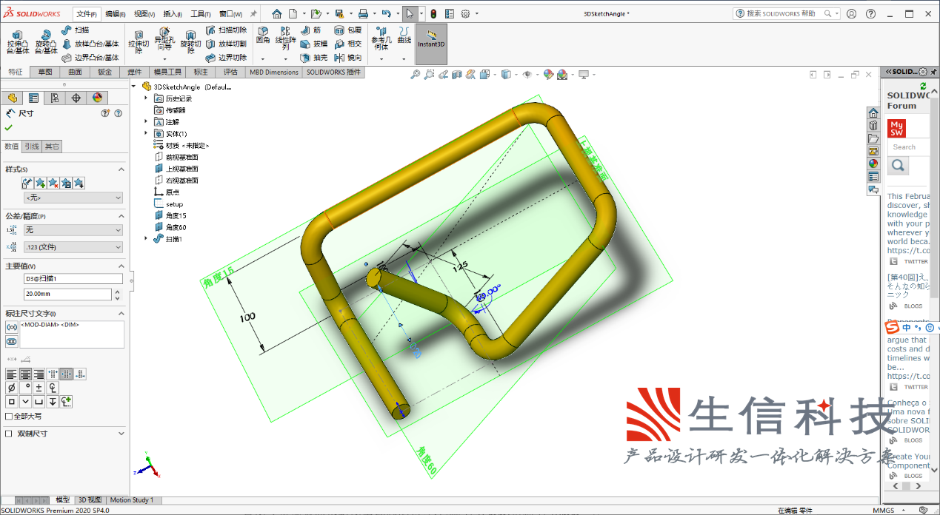Click the Rebuild traffic light icon
The image size is (940, 515).
433,13
